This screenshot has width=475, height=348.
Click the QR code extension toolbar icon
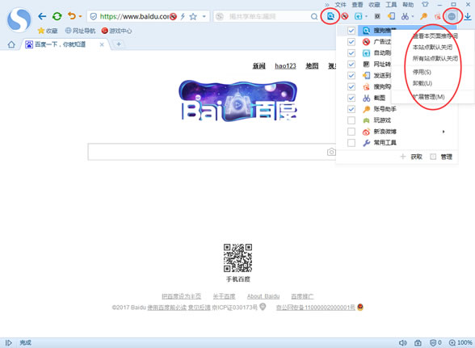pyautogui.click(x=377, y=16)
